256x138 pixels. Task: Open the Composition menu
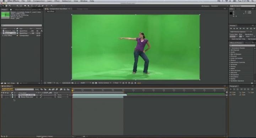[39, 1]
